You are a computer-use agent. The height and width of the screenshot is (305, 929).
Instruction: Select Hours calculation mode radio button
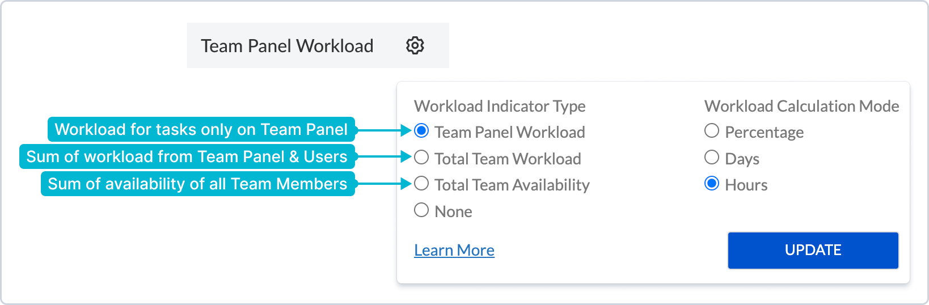coord(712,184)
